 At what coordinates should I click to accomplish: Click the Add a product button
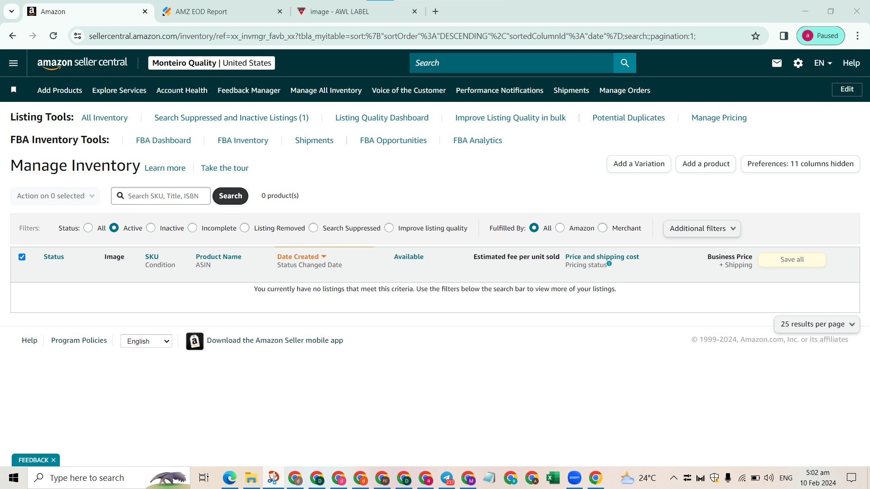point(706,164)
